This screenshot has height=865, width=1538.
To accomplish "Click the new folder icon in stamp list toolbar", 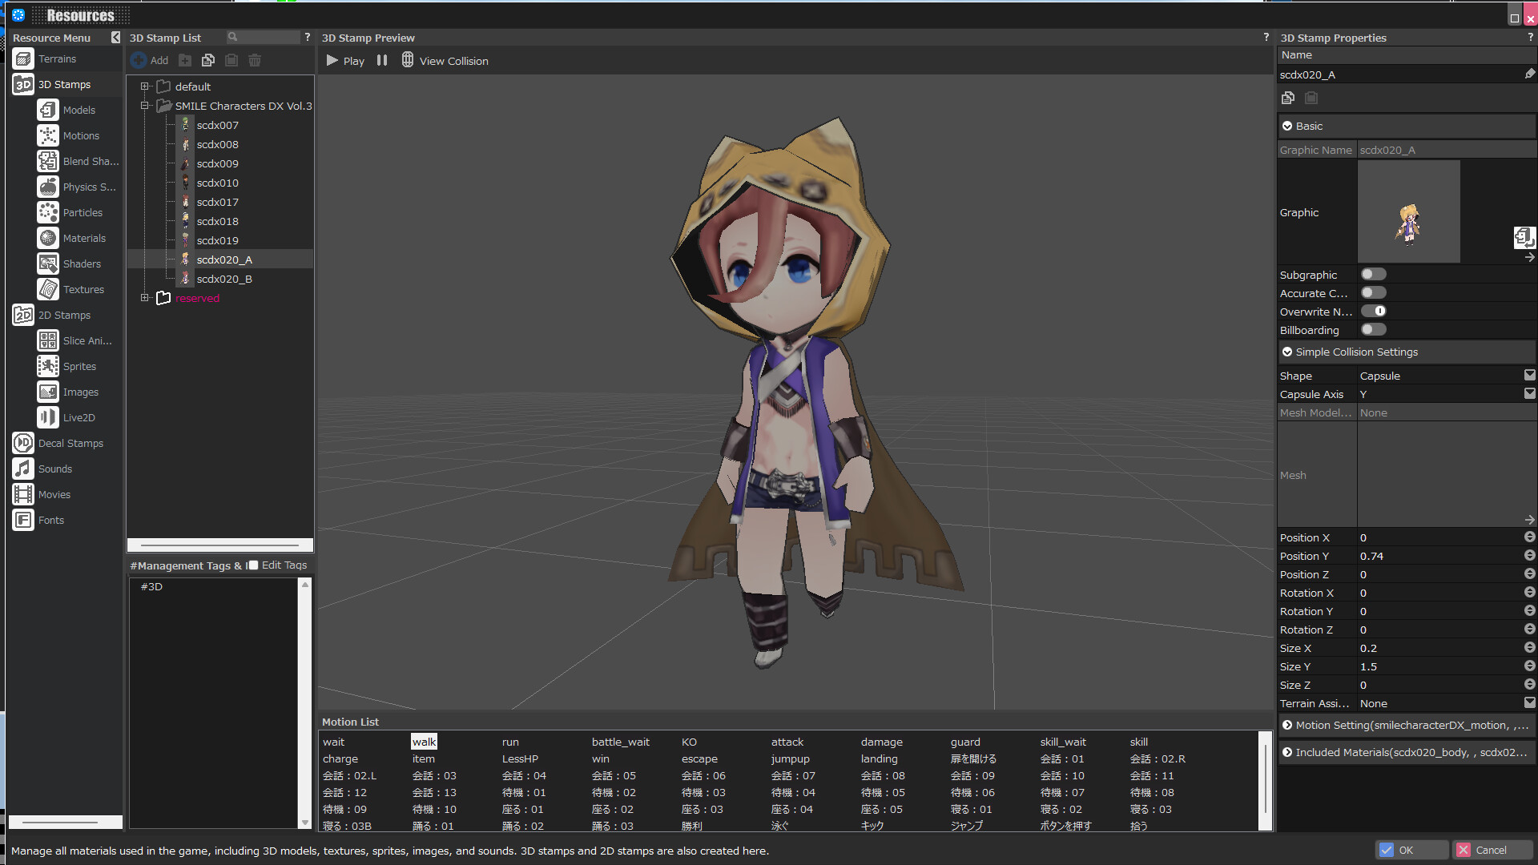I will [x=185, y=60].
